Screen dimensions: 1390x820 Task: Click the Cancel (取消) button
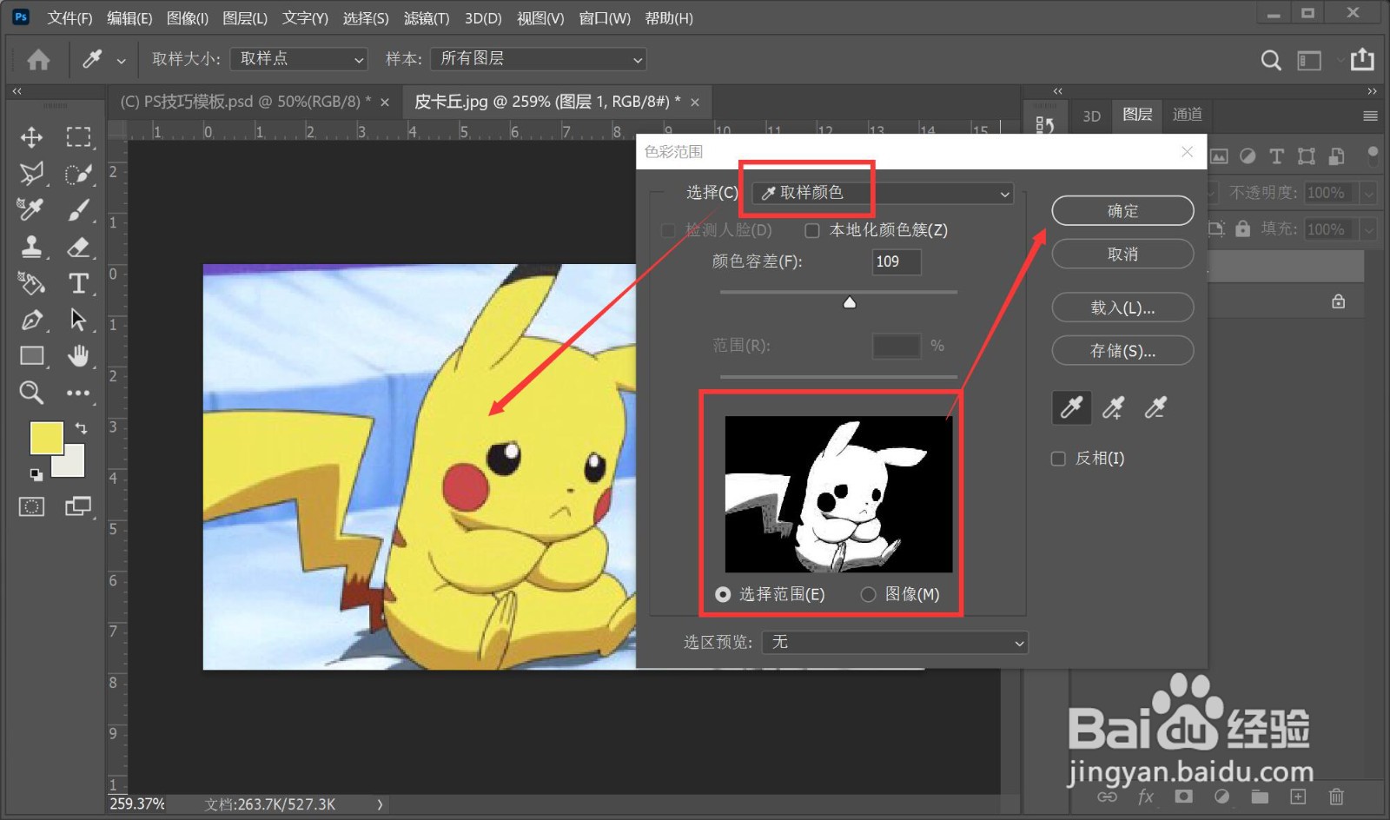(1122, 254)
